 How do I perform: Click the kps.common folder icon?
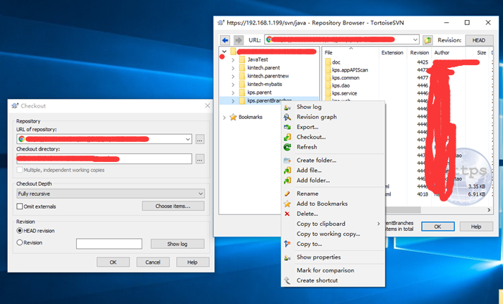pos(328,77)
